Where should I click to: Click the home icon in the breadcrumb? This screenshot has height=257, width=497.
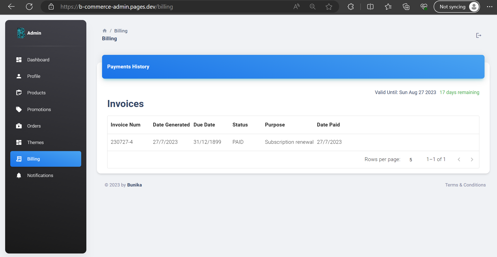[x=104, y=31]
